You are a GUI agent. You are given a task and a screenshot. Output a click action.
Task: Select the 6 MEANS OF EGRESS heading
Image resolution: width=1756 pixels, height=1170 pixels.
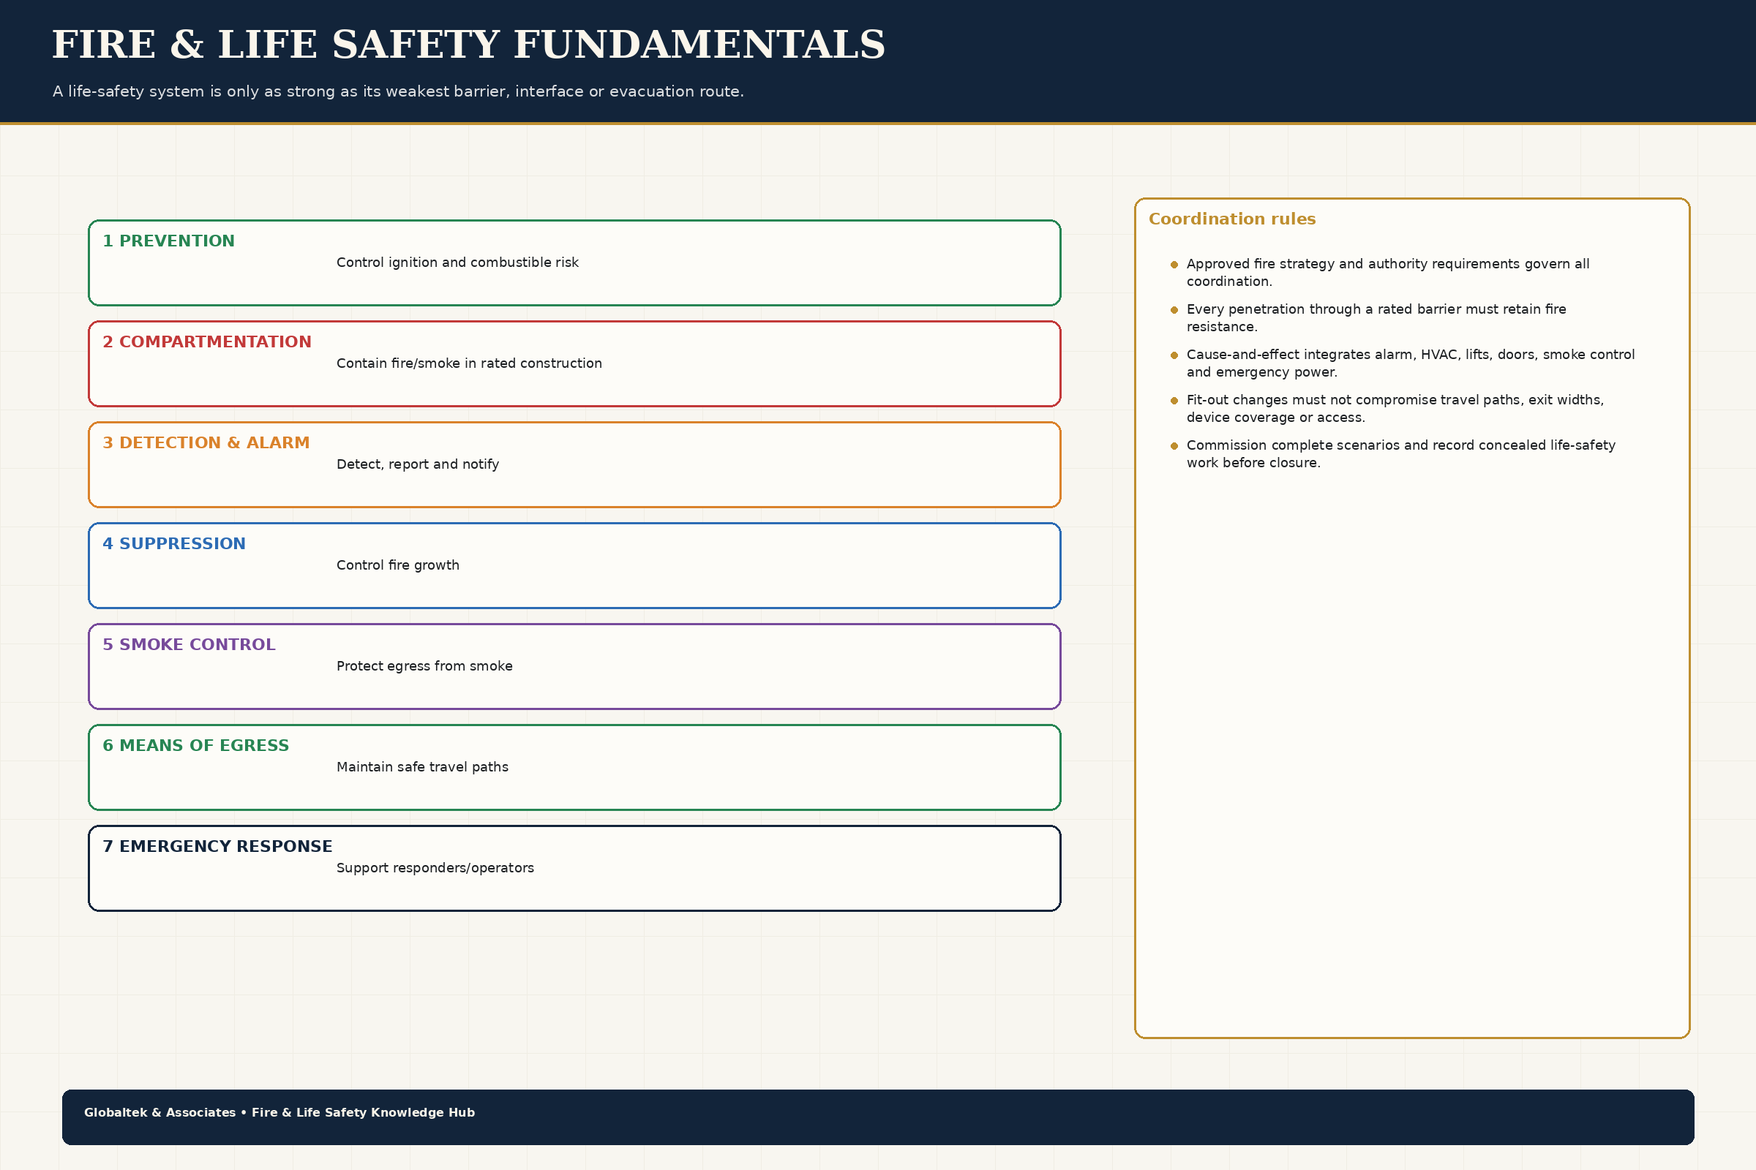point(195,745)
